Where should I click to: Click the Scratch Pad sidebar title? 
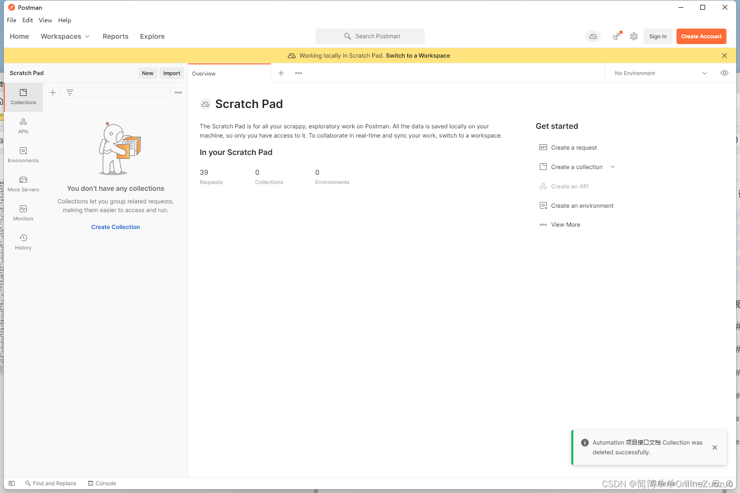(x=27, y=73)
